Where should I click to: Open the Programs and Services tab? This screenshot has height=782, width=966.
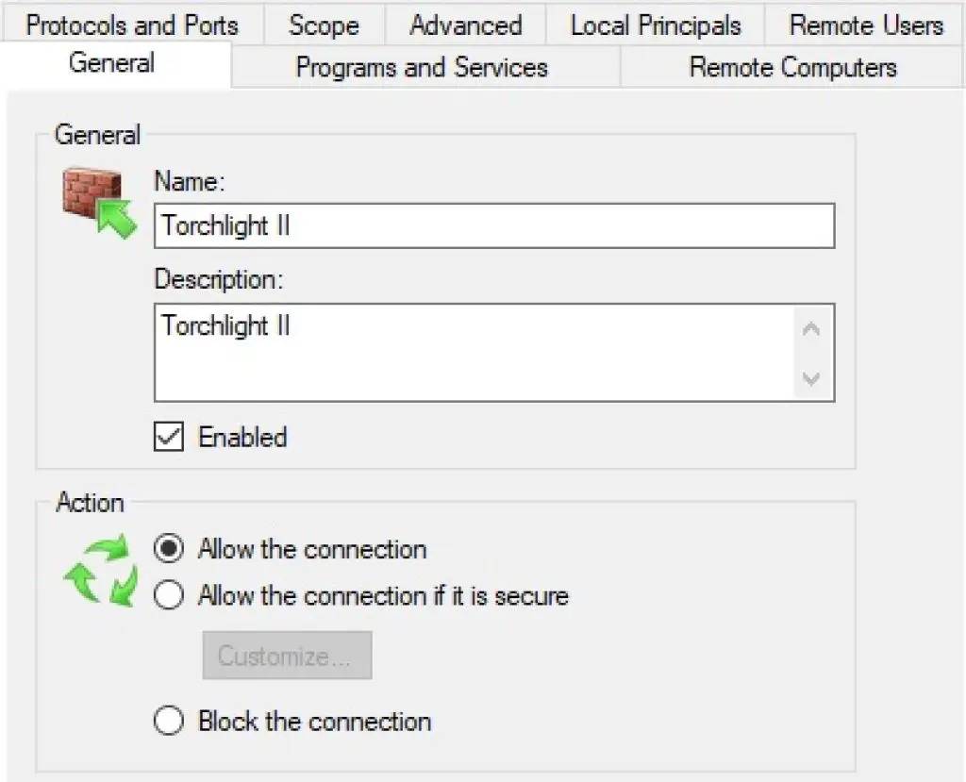tap(422, 67)
